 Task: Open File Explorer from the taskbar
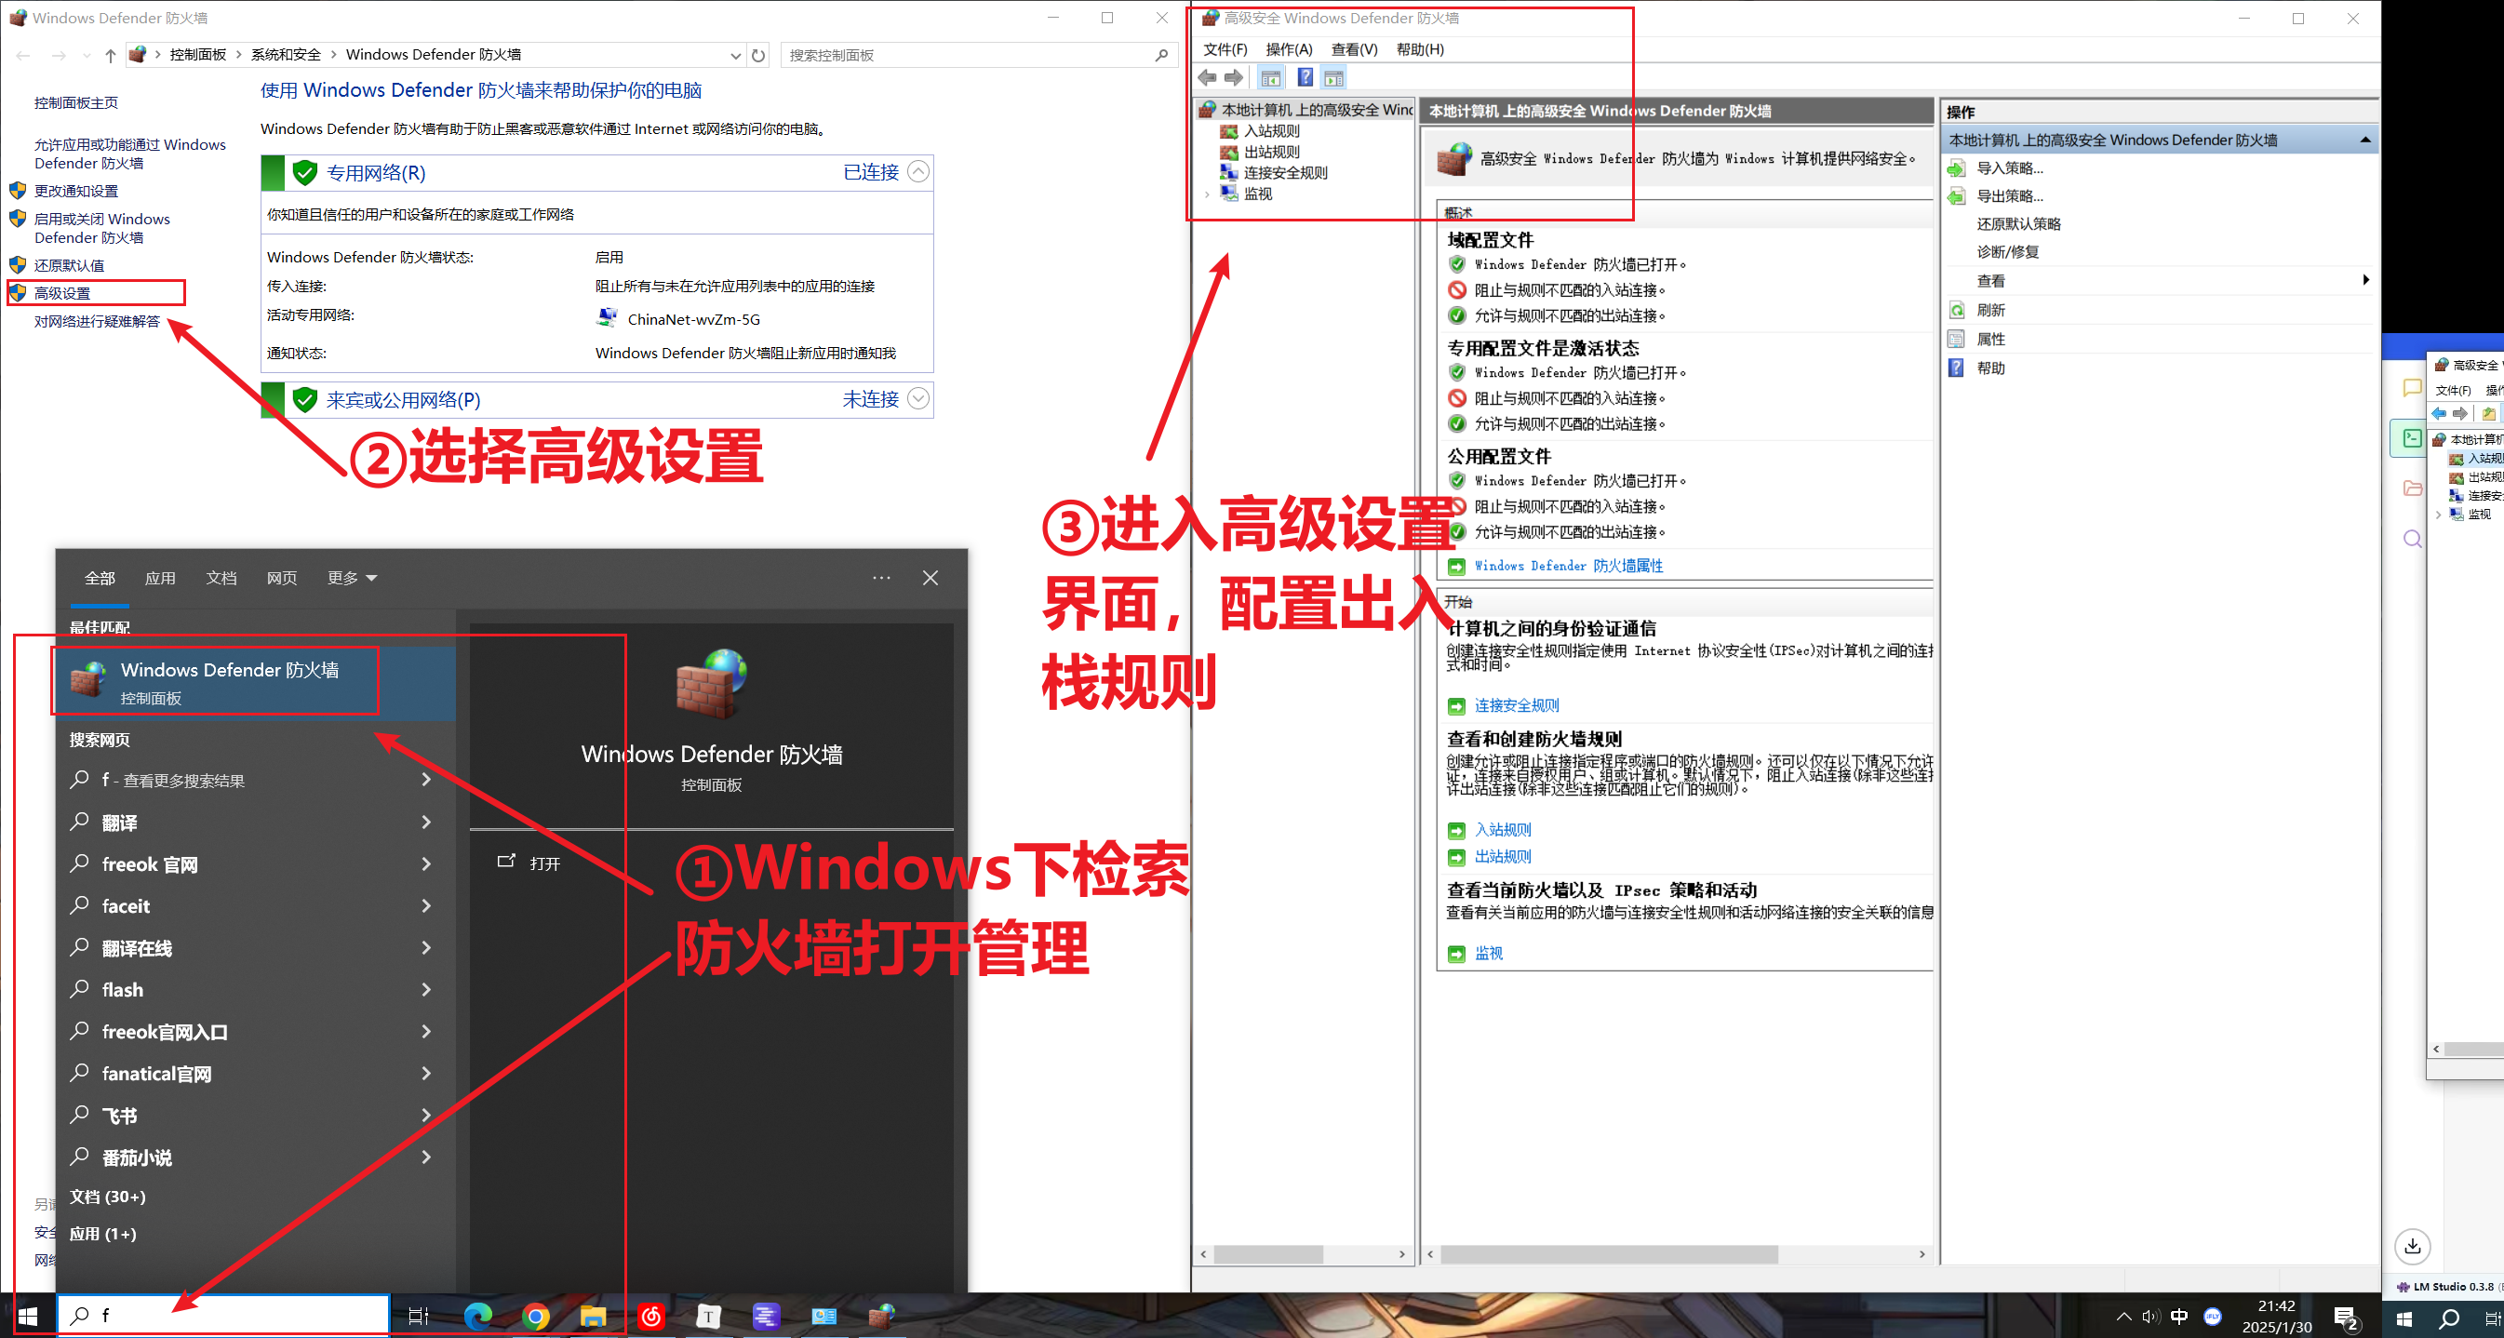pyautogui.click(x=593, y=1316)
